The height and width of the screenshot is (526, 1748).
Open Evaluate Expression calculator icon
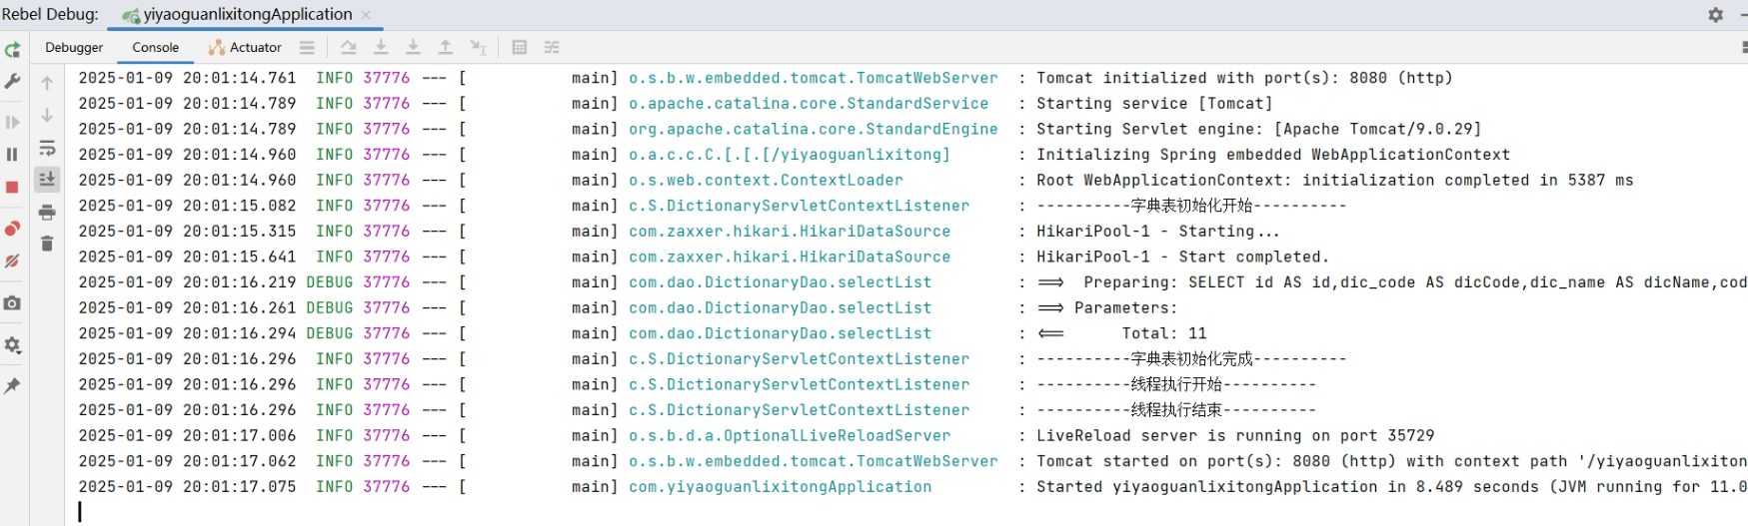pyautogui.click(x=519, y=47)
